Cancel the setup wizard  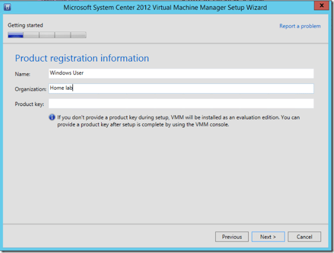click(304, 237)
